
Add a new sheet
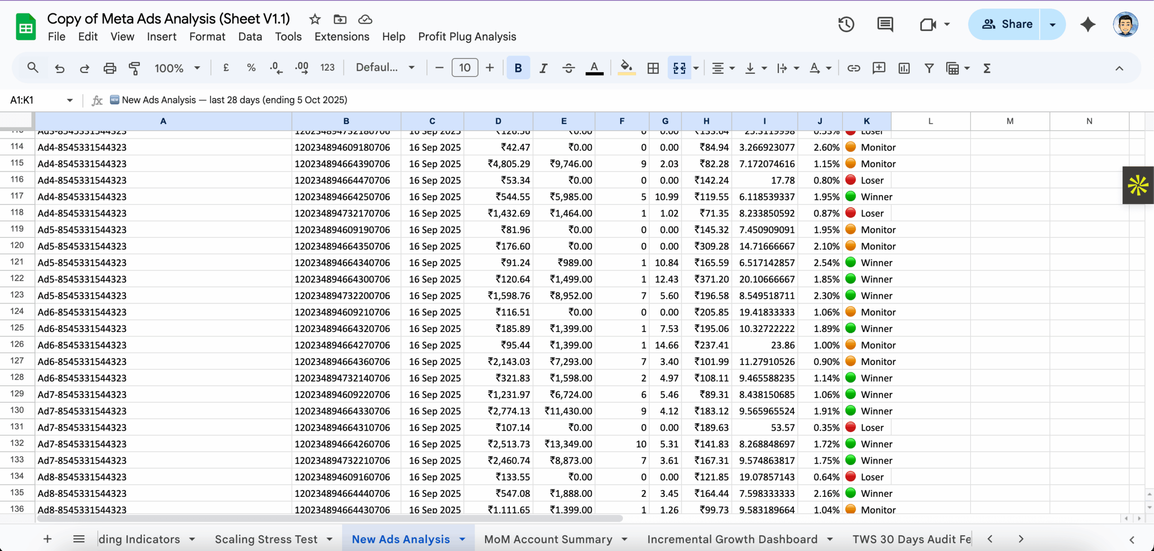(x=47, y=539)
